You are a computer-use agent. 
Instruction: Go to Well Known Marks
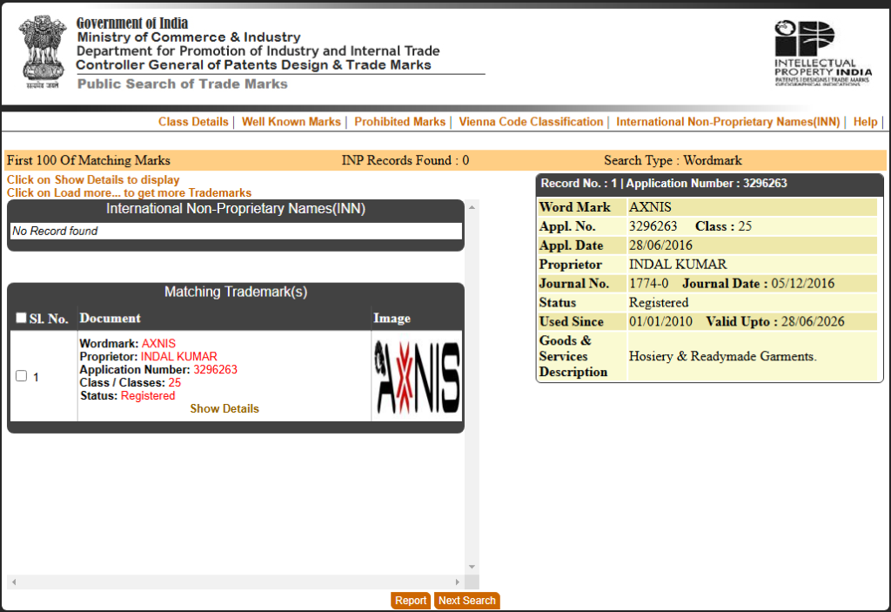point(291,122)
